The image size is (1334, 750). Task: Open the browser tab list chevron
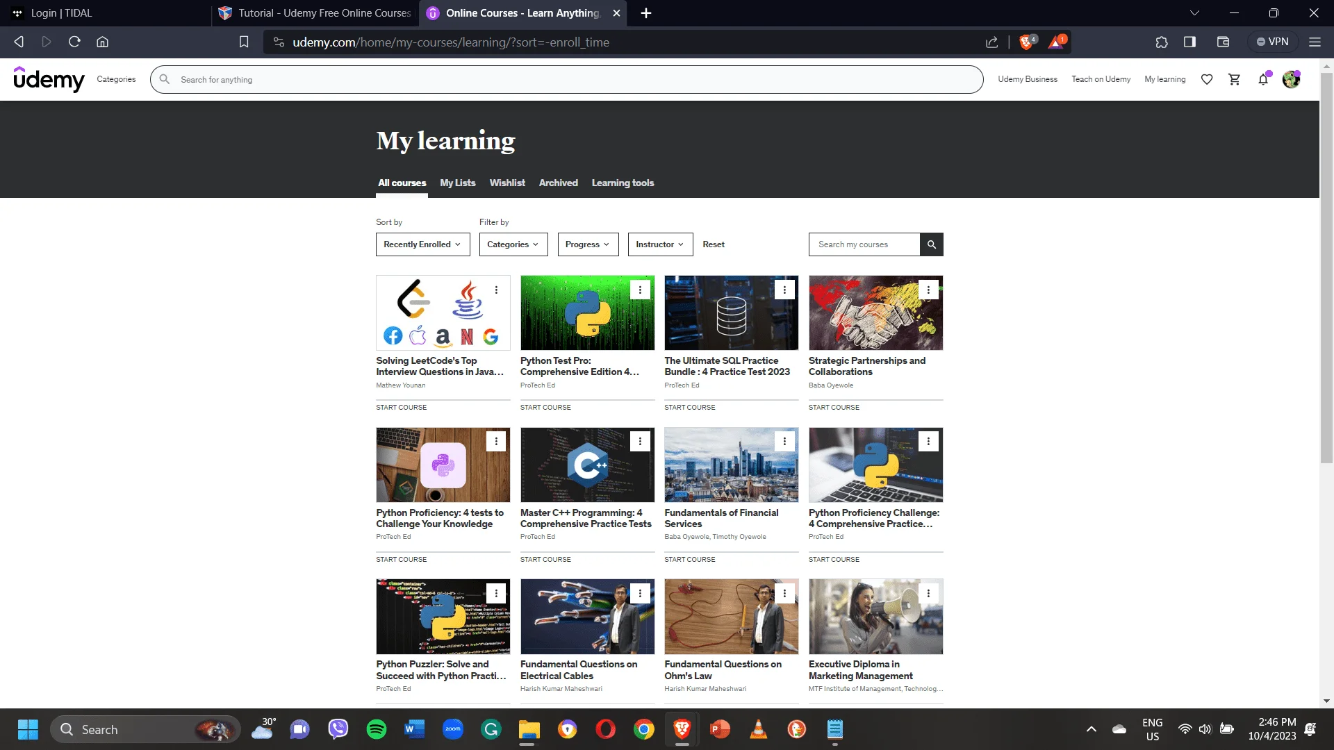coord(1194,13)
